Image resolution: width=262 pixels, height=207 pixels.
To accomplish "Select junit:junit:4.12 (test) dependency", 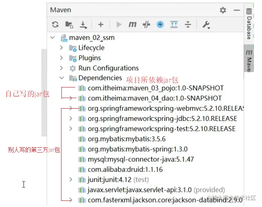I will (x=118, y=180).
